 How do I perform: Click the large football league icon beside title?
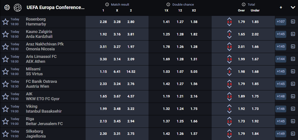(x=18, y=7)
